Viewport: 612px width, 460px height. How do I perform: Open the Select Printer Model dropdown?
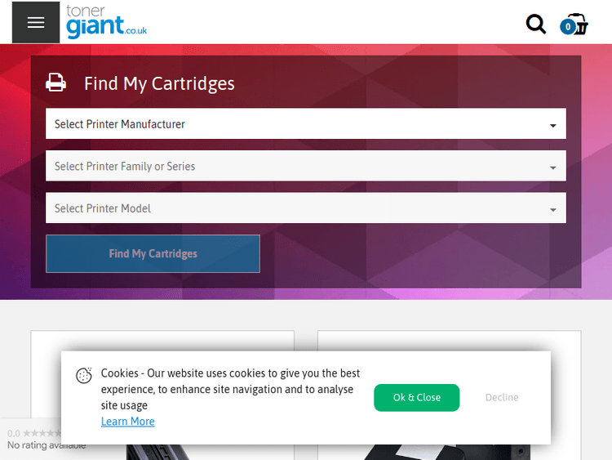pyautogui.click(x=305, y=208)
